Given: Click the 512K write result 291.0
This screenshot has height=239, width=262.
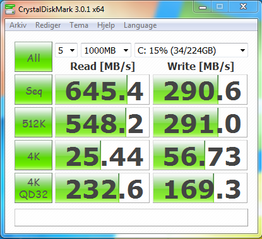Looking at the screenshot, I should [200, 122].
